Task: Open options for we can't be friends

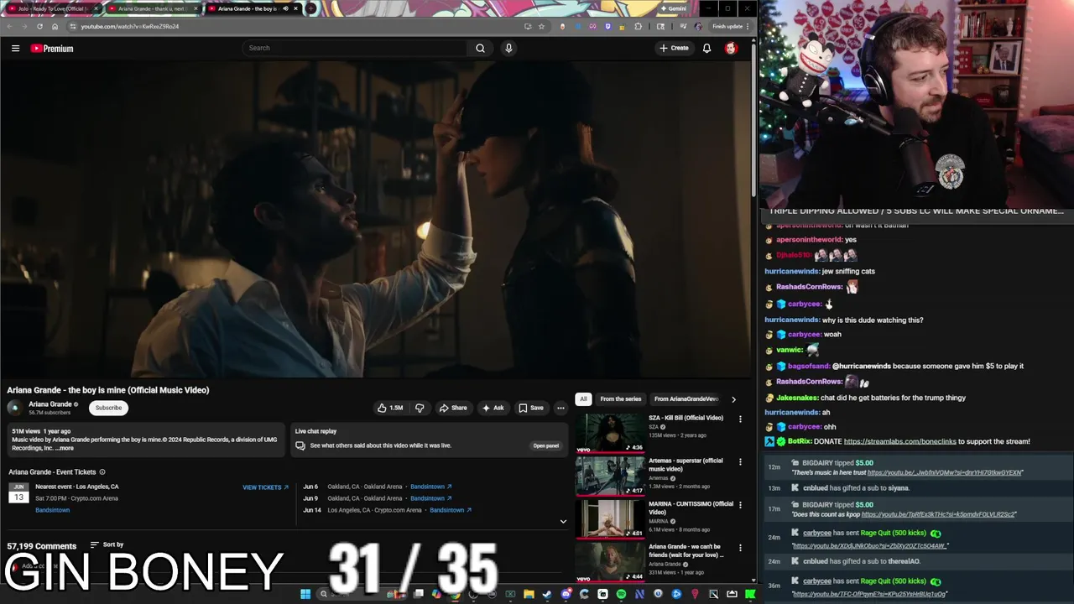Action: [x=740, y=548]
